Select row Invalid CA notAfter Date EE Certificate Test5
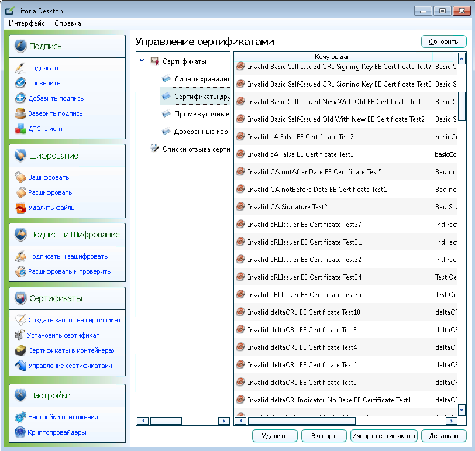475x451 pixels. click(346, 172)
